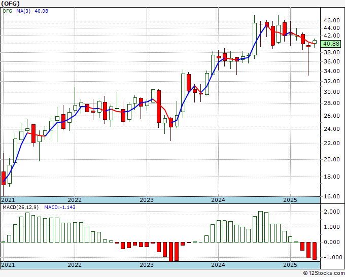345x277 pixels.
Task: Click the 46.00 price axis label
Action: [331, 20]
